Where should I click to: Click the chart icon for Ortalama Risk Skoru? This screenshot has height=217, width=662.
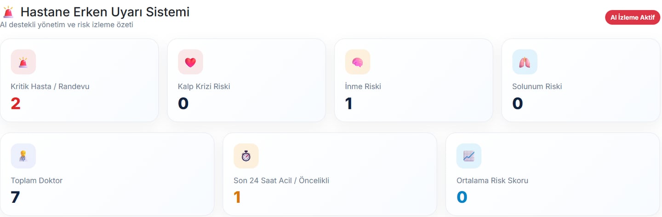coord(468,156)
